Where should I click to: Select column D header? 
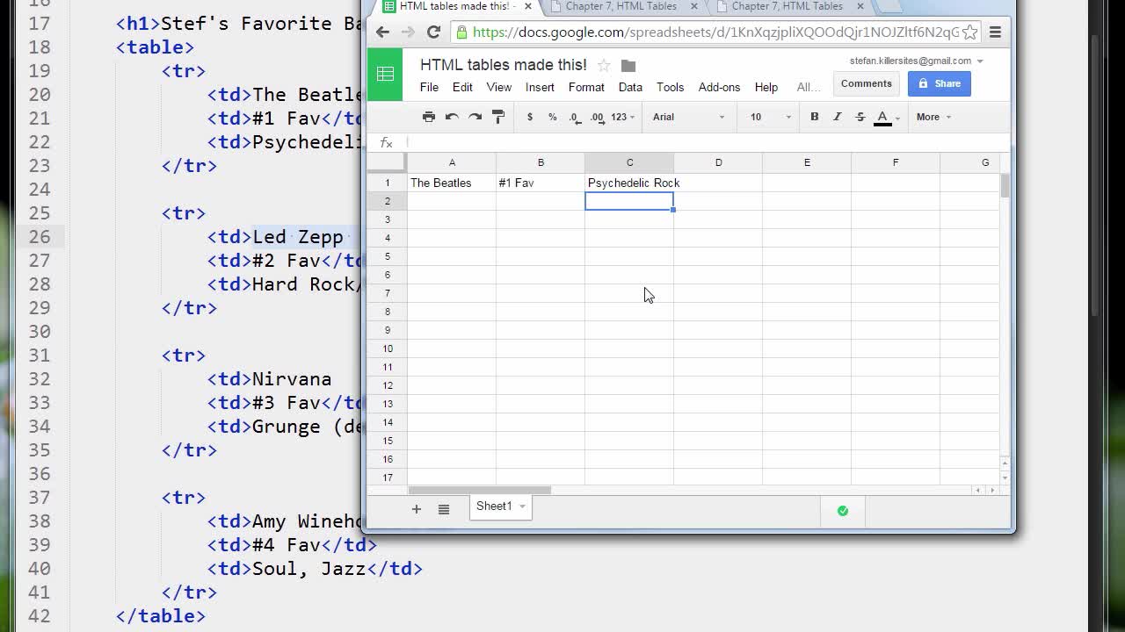click(718, 162)
